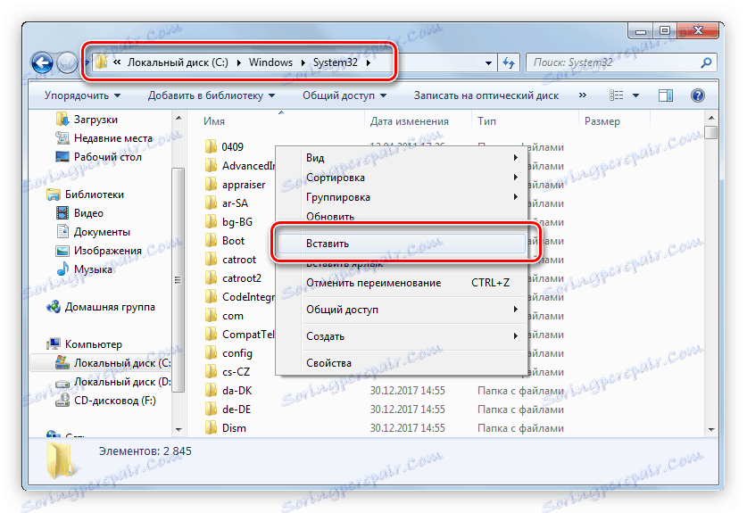The width and height of the screenshot is (747, 513).
Task: Select the bg-BG folder
Action: tap(228, 222)
